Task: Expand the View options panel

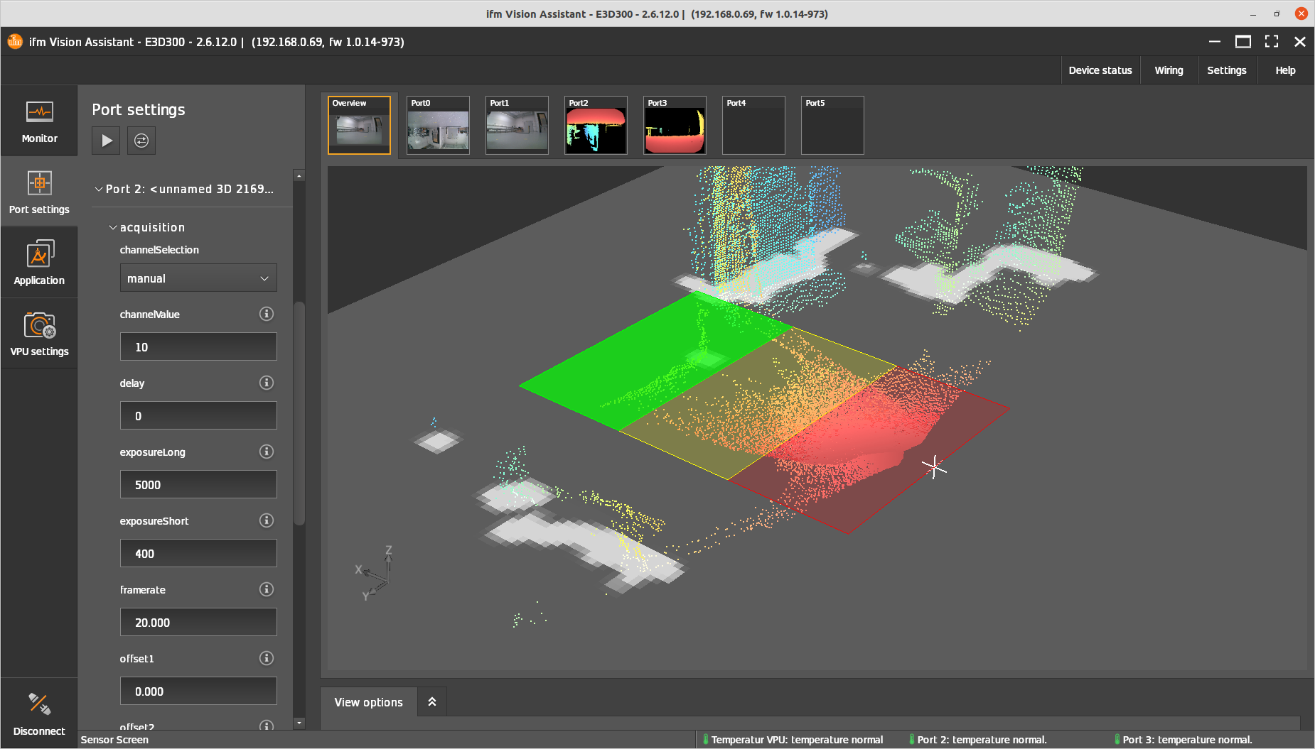Action: [x=431, y=702]
